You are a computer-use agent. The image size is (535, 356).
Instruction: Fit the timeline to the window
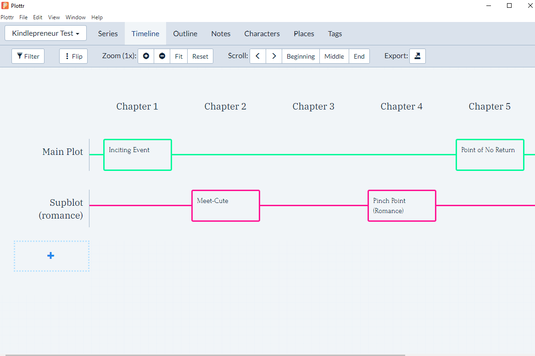click(x=178, y=56)
